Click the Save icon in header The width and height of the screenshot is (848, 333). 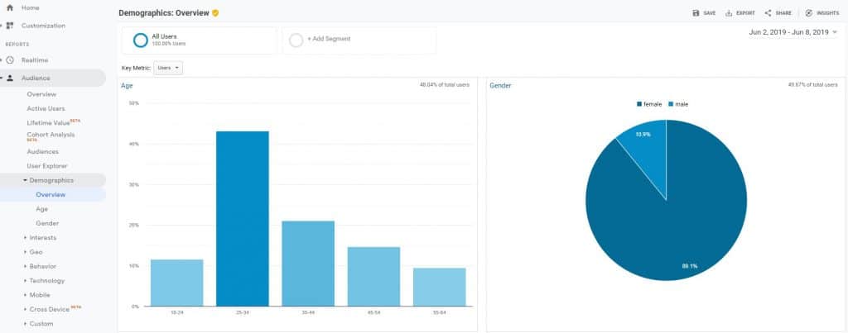[696, 13]
